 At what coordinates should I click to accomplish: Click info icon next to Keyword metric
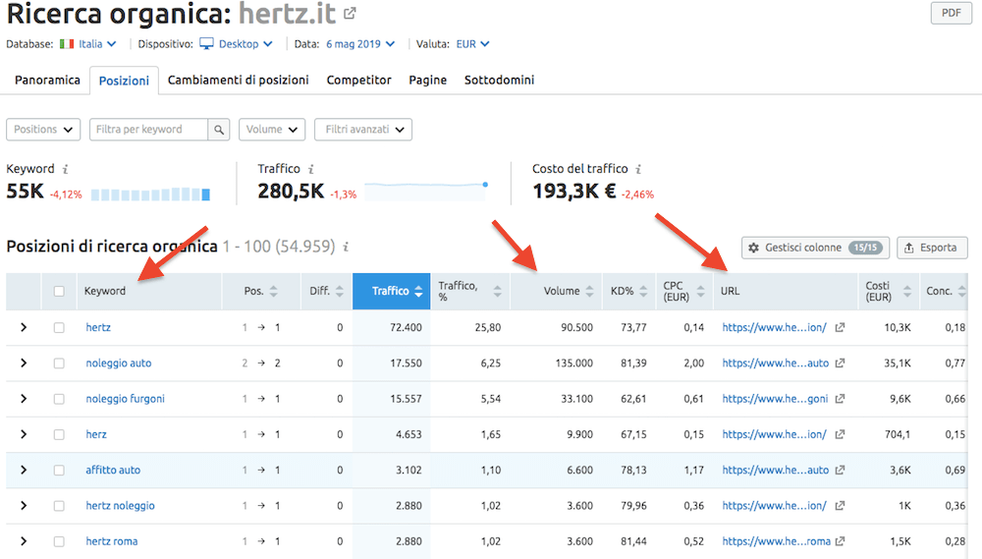65,169
